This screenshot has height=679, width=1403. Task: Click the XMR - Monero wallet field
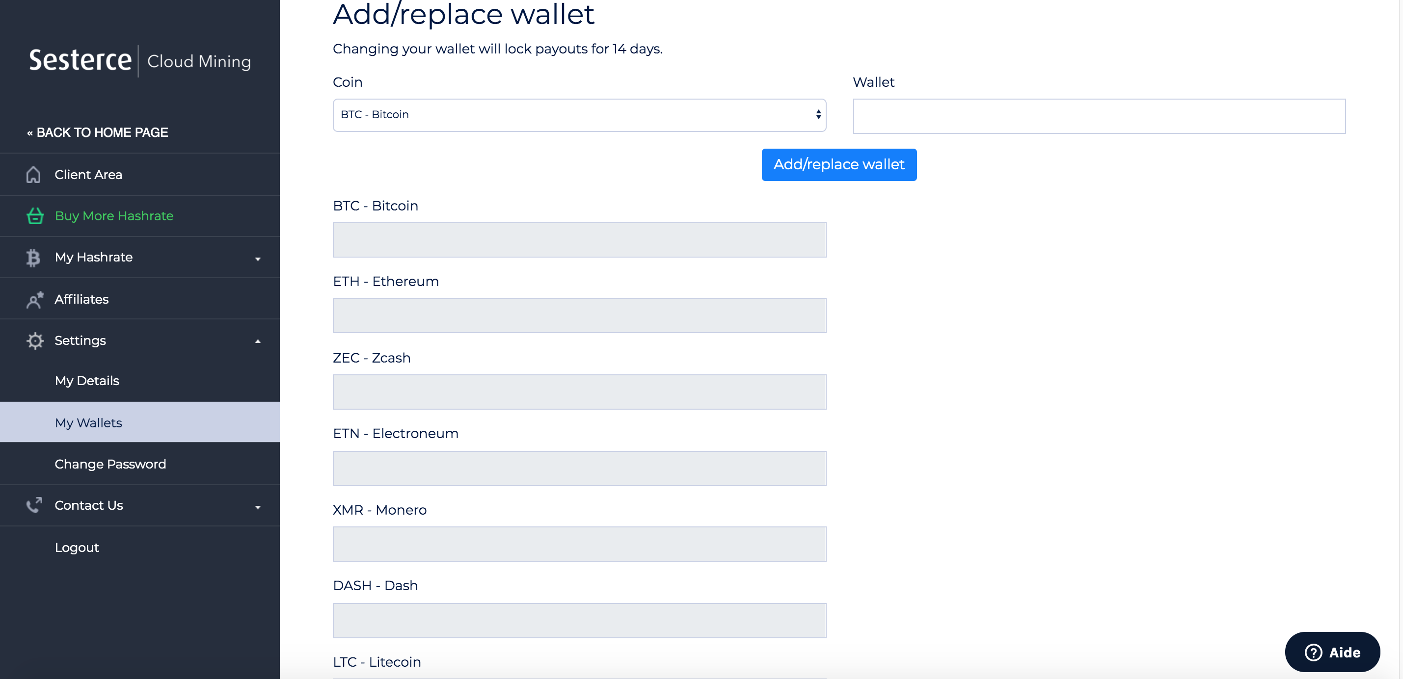pos(579,544)
